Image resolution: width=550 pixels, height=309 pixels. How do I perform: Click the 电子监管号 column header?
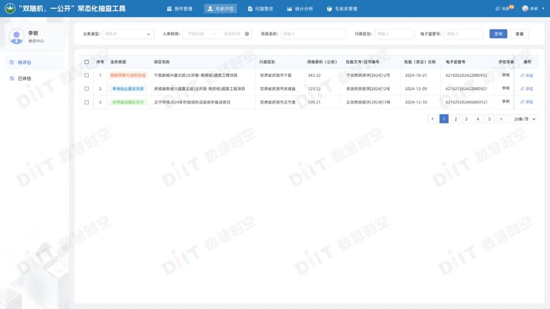coord(456,62)
